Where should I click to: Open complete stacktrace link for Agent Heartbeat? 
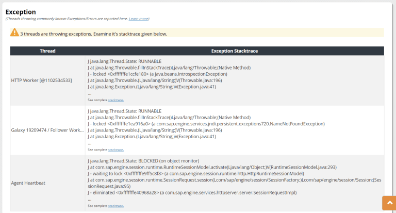click(x=116, y=205)
